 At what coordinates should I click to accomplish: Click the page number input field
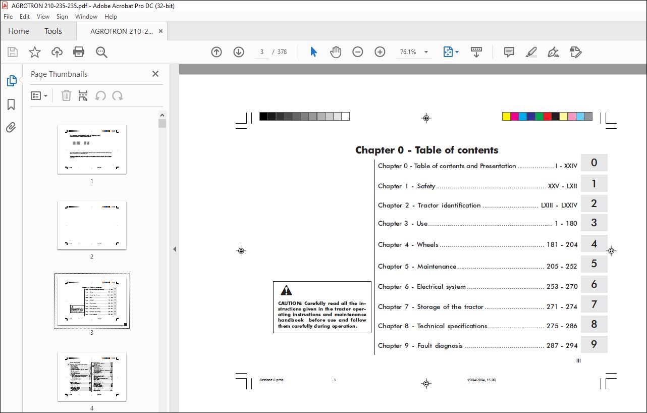[x=262, y=52]
